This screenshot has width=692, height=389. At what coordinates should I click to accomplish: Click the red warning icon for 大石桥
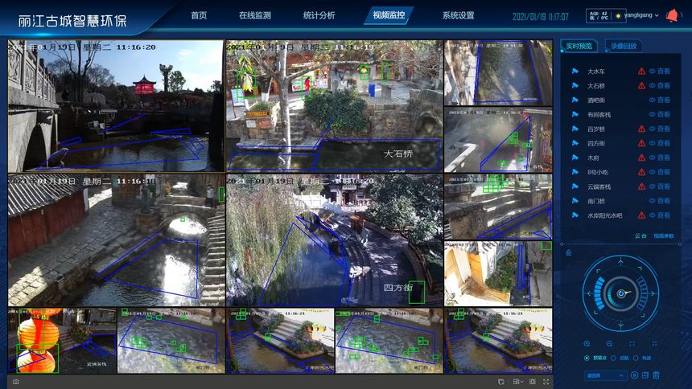pos(641,85)
